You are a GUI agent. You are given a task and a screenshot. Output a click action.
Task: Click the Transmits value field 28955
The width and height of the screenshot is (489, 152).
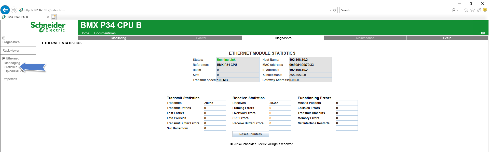215,103
